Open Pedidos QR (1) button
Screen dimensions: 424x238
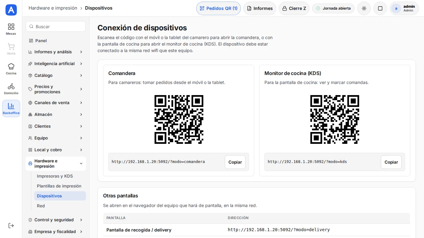click(x=219, y=8)
